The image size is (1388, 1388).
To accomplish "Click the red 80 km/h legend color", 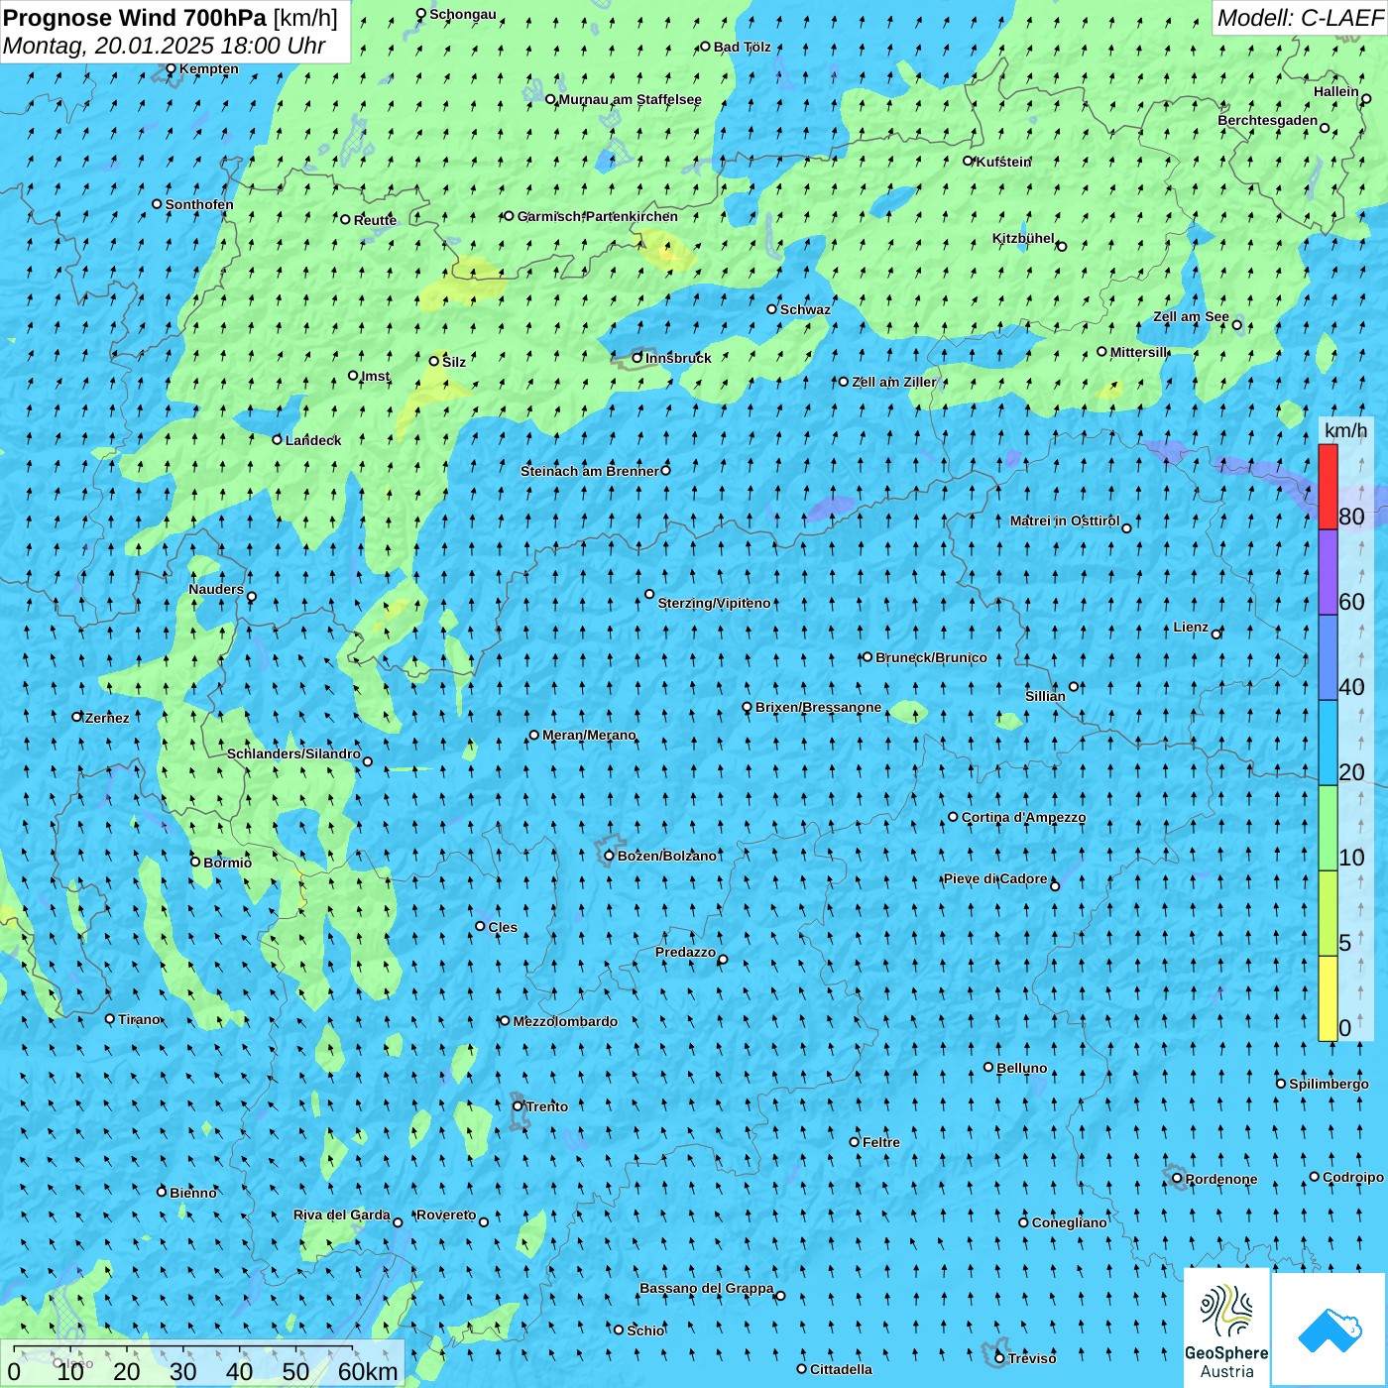I will coord(1328,487).
